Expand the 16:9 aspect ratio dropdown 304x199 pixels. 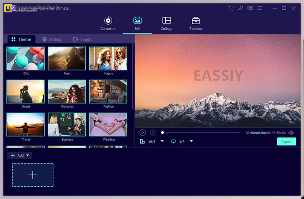pos(162,141)
